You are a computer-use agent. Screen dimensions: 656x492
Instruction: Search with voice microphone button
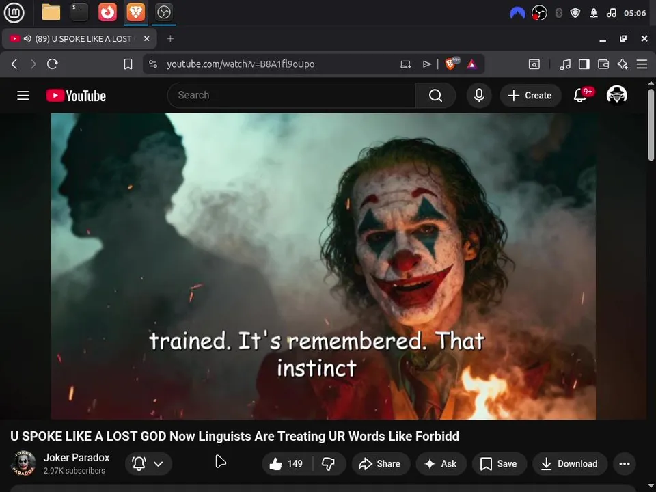[x=479, y=96]
